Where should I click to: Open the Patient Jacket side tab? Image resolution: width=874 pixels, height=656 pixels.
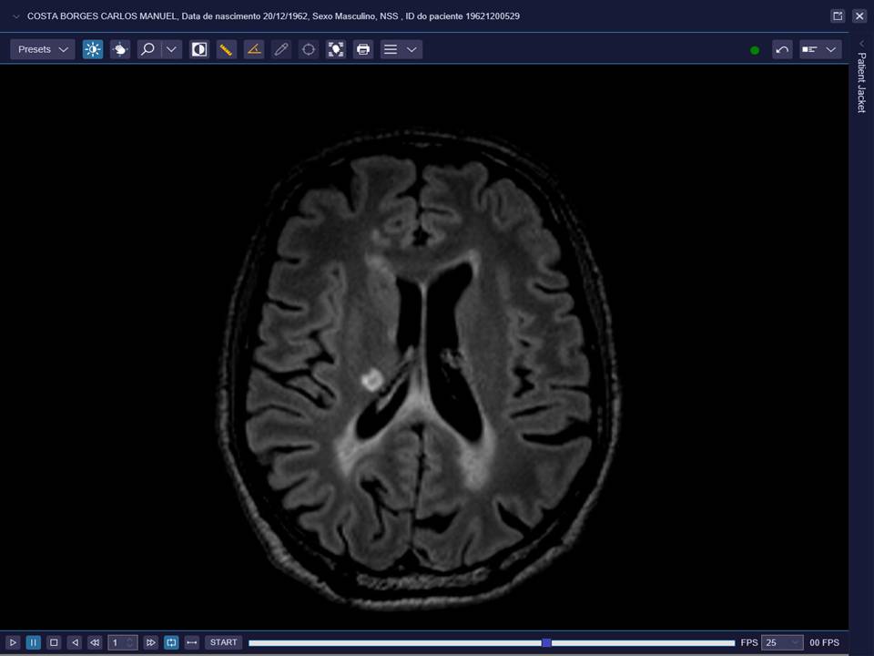pyautogui.click(x=861, y=82)
